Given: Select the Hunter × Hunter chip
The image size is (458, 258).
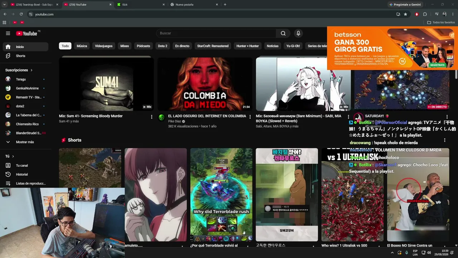Looking at the screenshot, I should (248, 46).
